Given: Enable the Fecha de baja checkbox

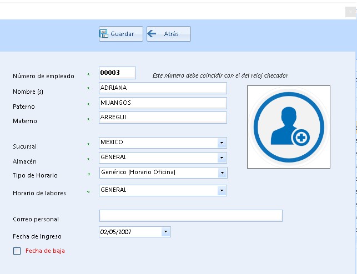Looking at the screenshot, I should click(17, 251).
